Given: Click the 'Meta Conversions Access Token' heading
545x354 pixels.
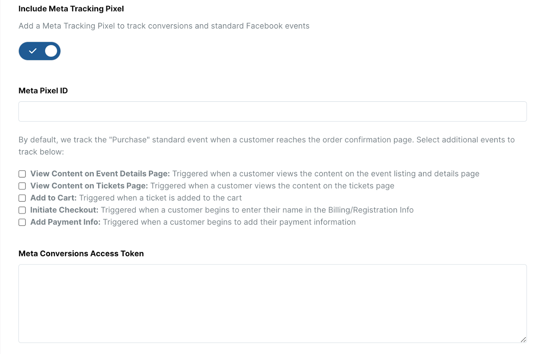Looking at the screenshot, I should coord(81,254).
